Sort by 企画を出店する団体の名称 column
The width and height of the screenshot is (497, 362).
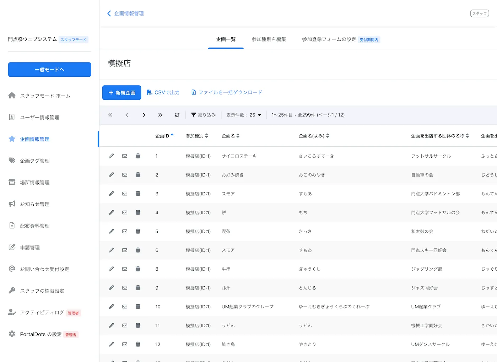pos(440,136)
